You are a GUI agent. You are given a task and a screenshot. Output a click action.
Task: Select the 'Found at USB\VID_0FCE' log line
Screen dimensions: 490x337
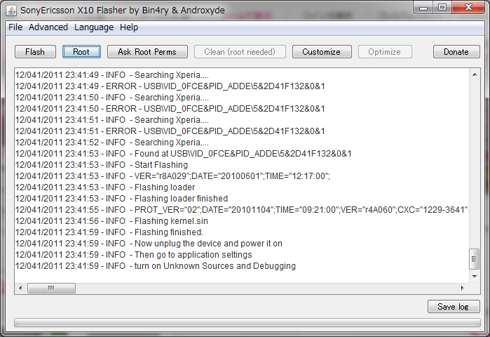click(x=184, y=154)
